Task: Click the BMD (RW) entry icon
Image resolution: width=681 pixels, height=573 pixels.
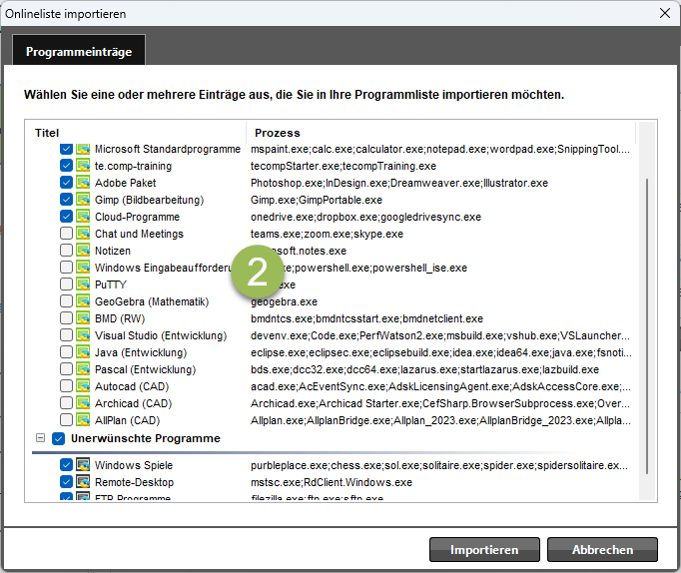Action: point(83,318)
